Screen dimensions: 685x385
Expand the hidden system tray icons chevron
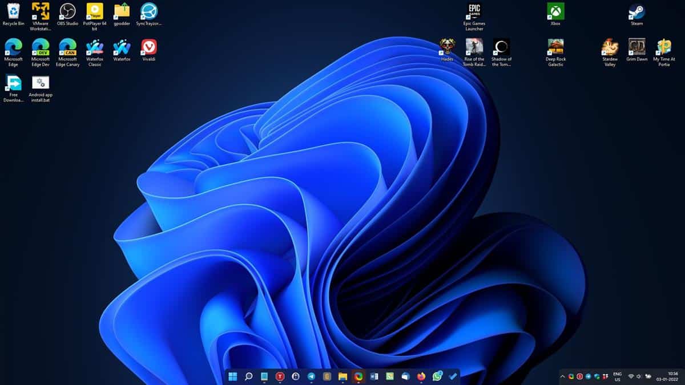(563, 376)
